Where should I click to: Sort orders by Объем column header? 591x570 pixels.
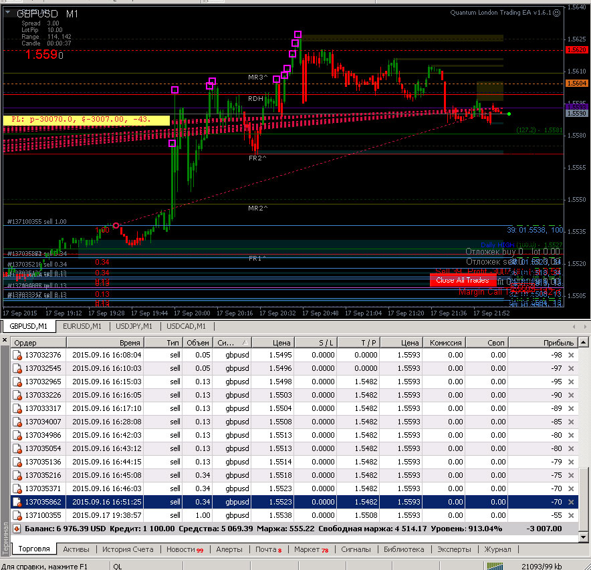197,343
